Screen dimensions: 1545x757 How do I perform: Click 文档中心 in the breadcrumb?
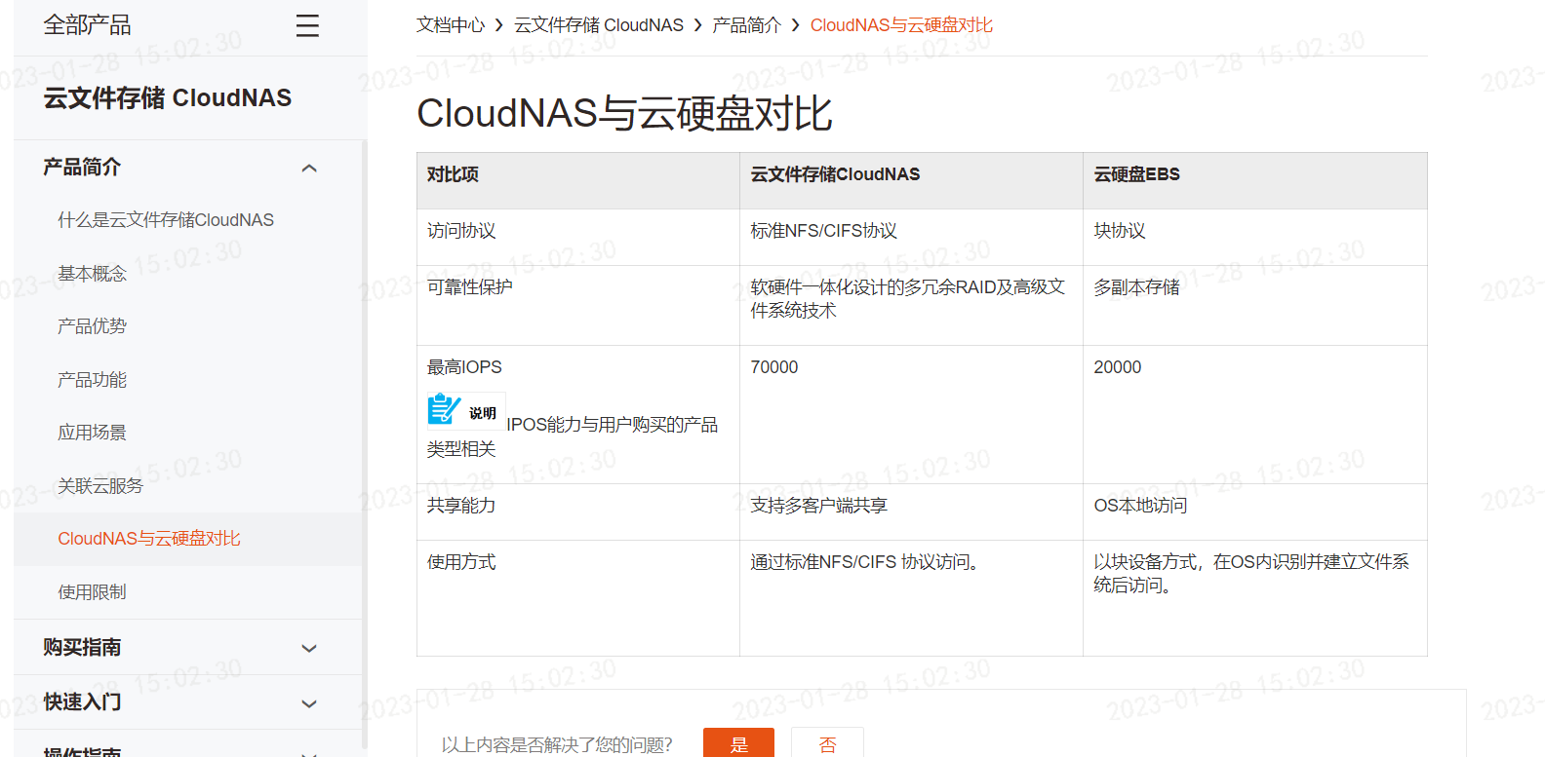pos(451,25)
